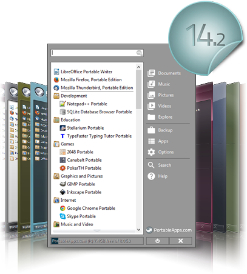Open the Music folder icon
This screenshot has width=247, height=274.
151,84
